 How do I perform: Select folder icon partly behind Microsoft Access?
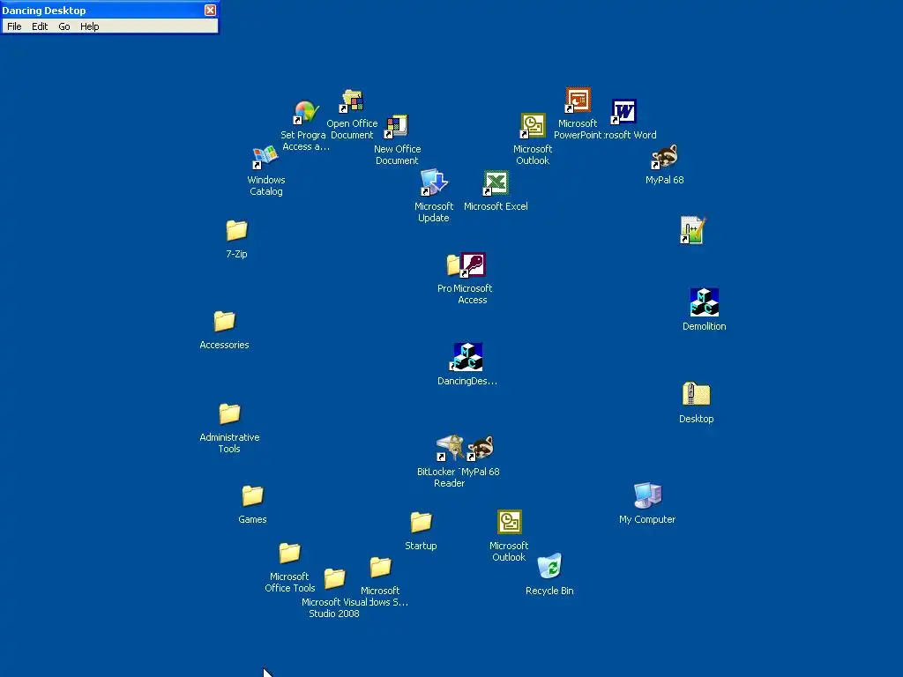pyautogui.click(x=452, y=264)
